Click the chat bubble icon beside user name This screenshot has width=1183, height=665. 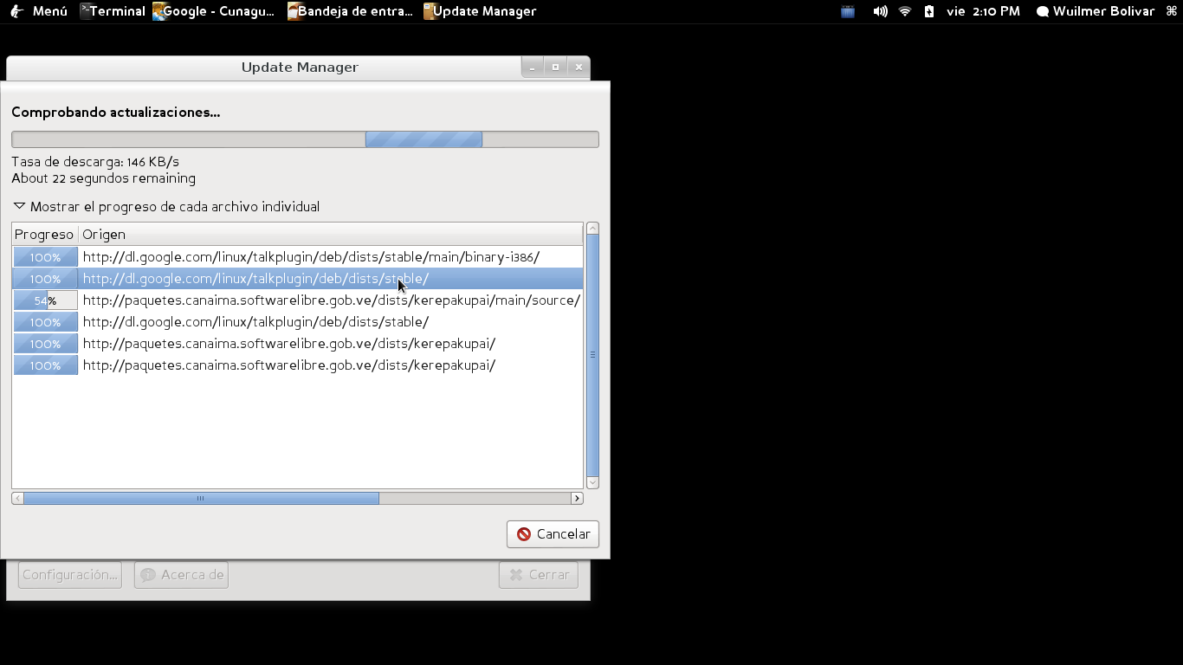pos(1043,11)
